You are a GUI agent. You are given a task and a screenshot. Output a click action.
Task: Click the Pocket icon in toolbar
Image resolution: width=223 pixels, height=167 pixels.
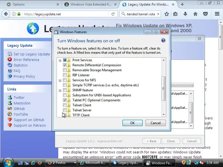pyautogui.click(x=205, y=14)
